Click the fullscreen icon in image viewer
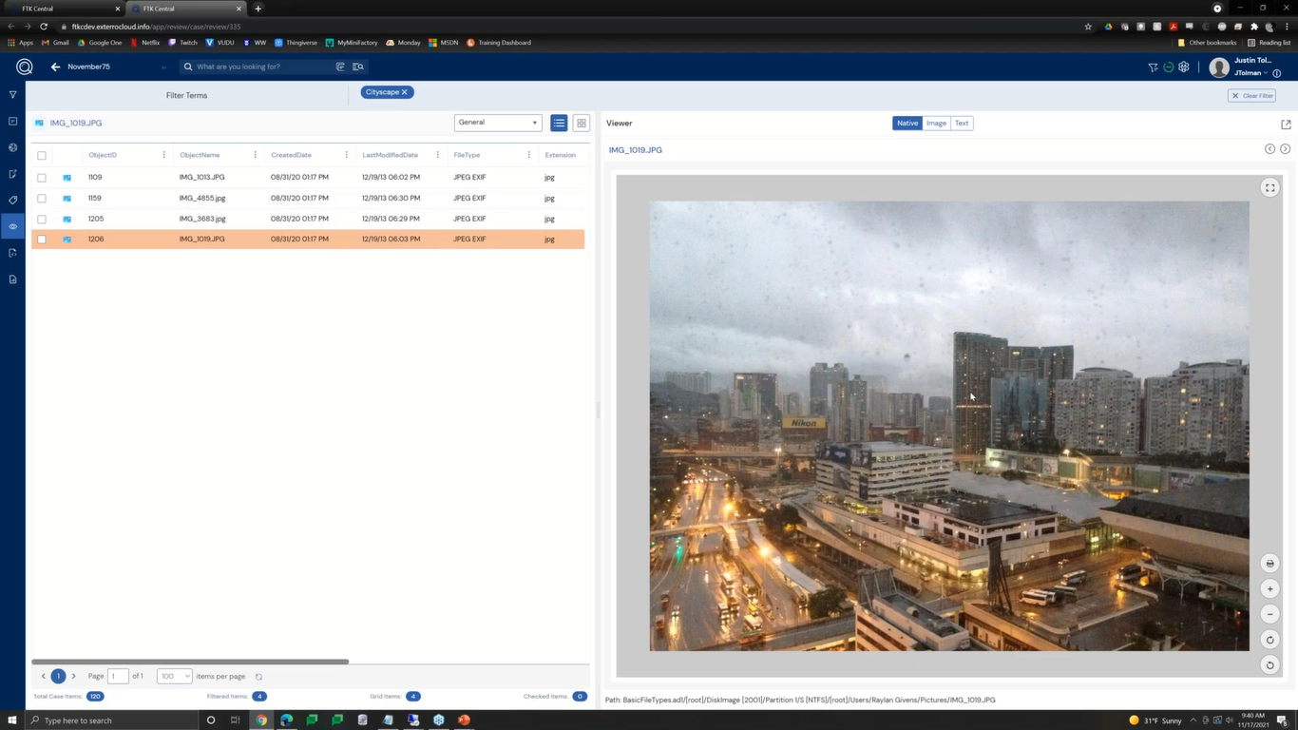Viewport: 1298px width, 730px height. click(x=1269, y=188)
